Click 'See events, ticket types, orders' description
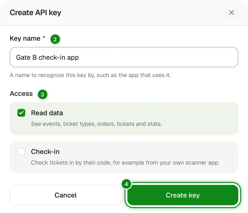The height and width of the screenshot is (213, 248). 96,124
